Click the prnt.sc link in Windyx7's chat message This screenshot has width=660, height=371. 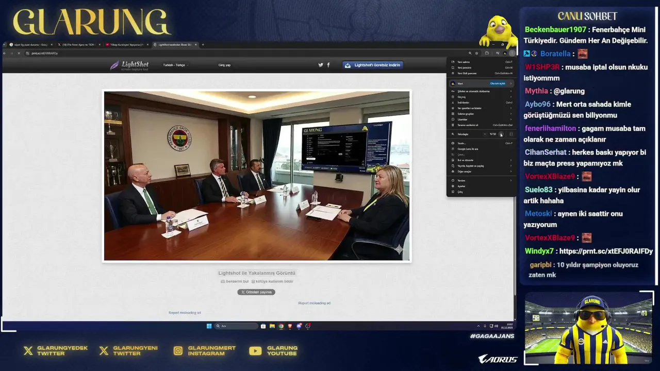pos(606,251)
